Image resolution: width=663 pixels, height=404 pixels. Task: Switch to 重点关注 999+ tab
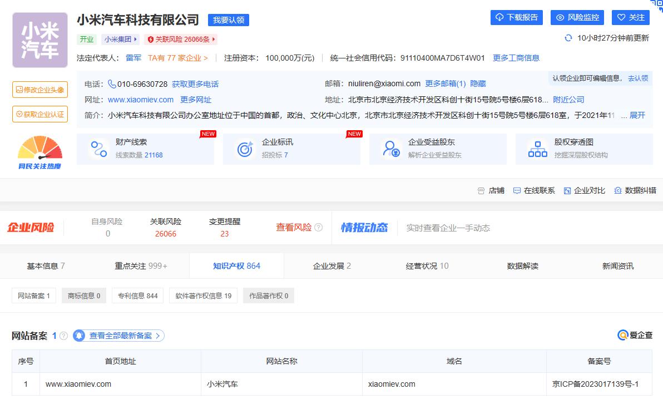pos(141,266)
